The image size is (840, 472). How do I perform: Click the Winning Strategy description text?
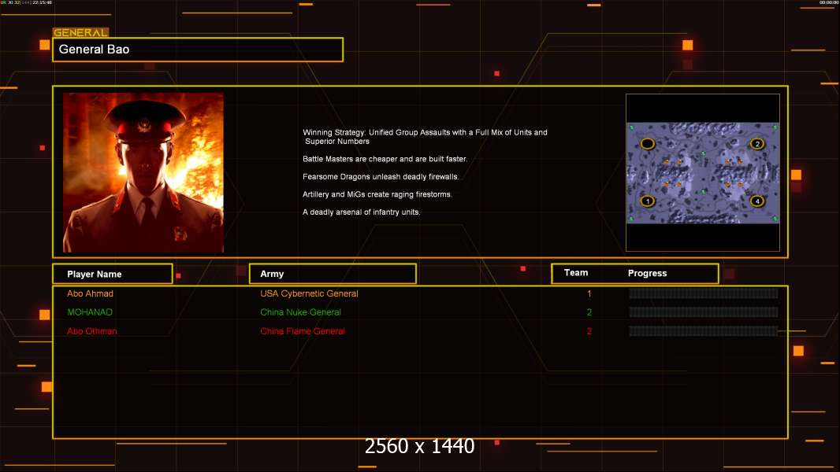click(x=425, y=137)
